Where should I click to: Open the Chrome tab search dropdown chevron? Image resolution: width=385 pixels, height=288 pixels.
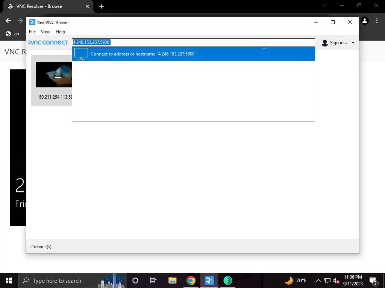click(324, 5)
